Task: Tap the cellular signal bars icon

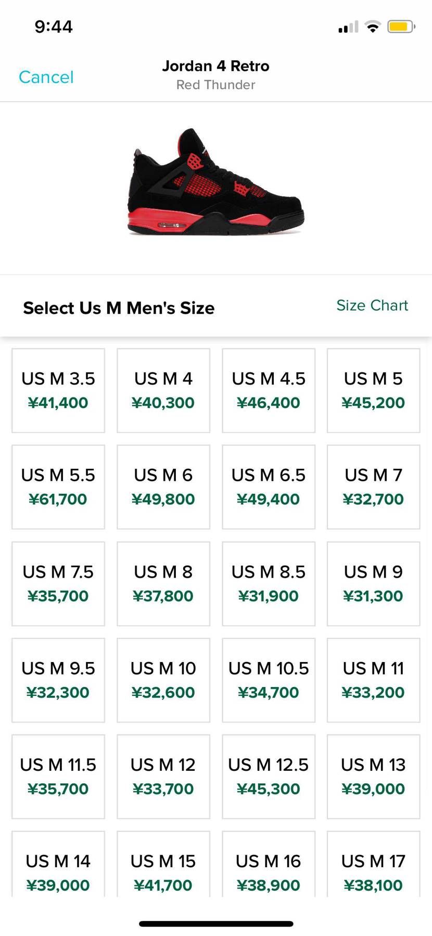Action: pyautogui.click(x=348, y=27)
